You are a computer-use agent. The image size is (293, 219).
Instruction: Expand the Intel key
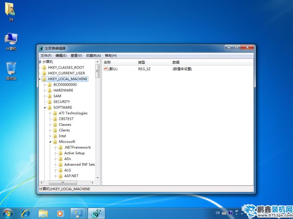click(50, 136)
